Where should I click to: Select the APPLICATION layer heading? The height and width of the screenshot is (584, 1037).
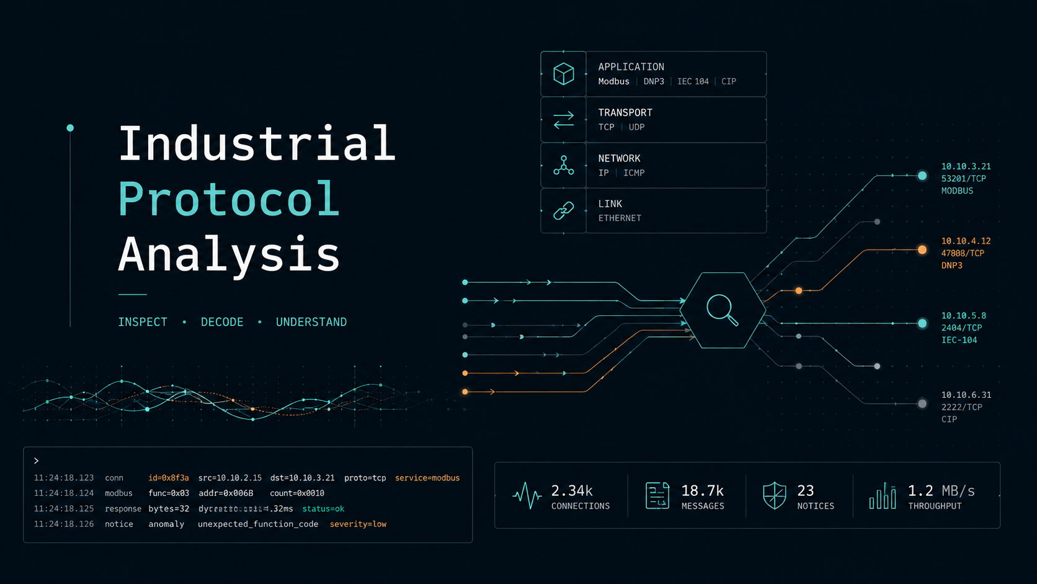click(x=631, y=66)
